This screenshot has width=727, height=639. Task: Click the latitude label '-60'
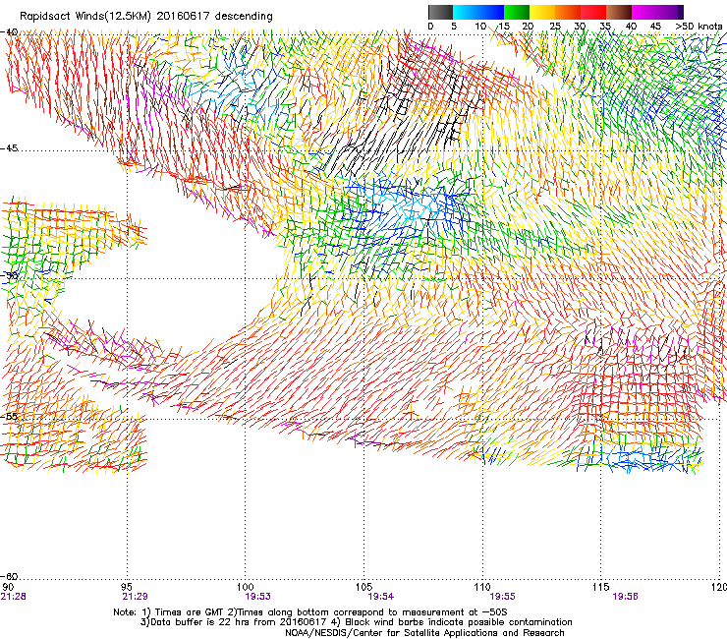point(9,577)
